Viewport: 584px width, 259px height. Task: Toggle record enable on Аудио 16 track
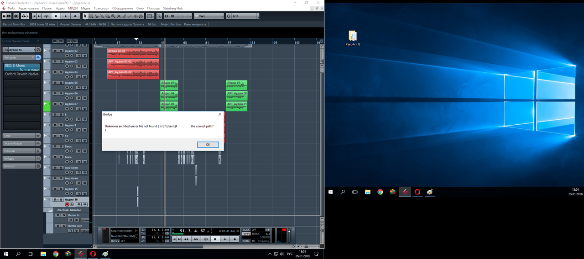67,204
